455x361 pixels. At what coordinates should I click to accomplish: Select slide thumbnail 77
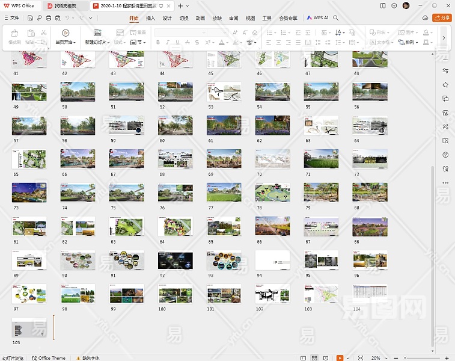pyautogui.click(x=224, y=193)
